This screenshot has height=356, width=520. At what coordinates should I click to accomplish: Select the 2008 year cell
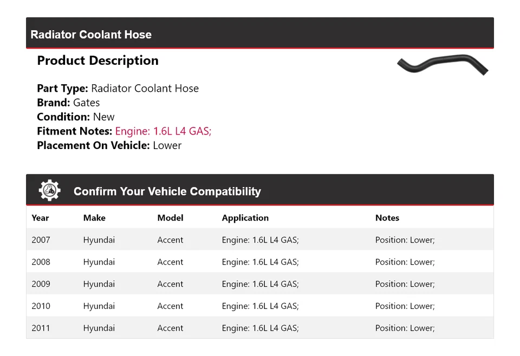point(41,262)
